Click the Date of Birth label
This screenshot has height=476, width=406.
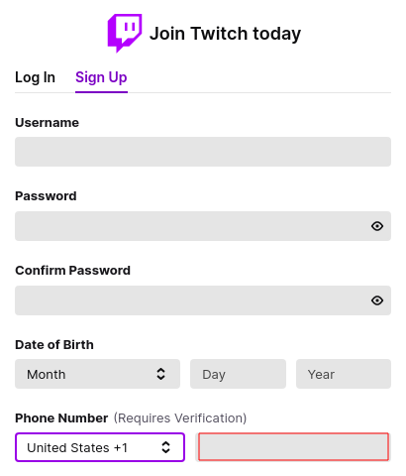click(x=54, y=345)
